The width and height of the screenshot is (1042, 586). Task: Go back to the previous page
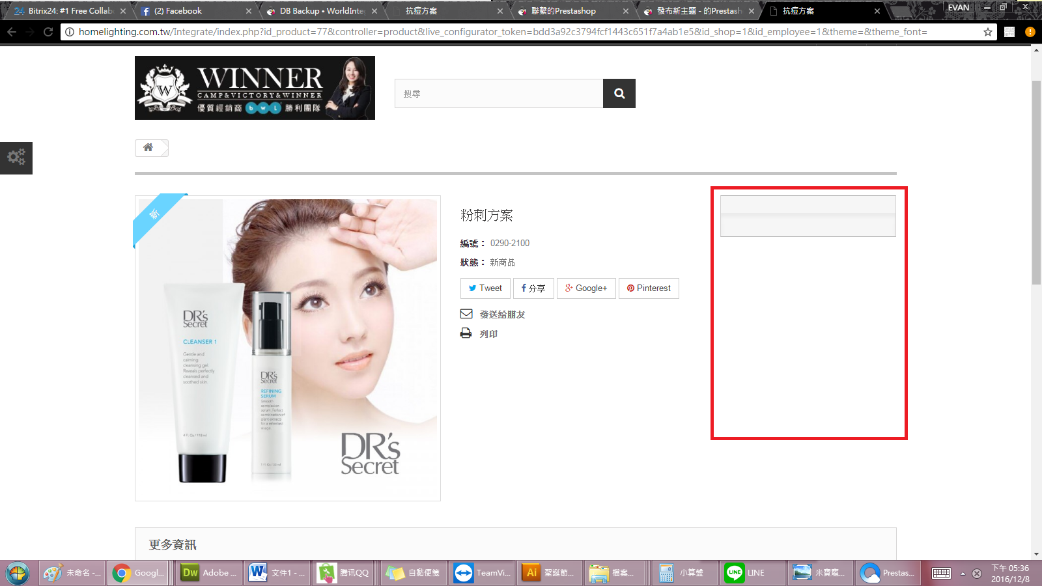(12, 32)
